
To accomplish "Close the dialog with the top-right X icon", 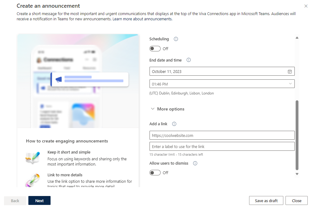I will click(306, 6).
